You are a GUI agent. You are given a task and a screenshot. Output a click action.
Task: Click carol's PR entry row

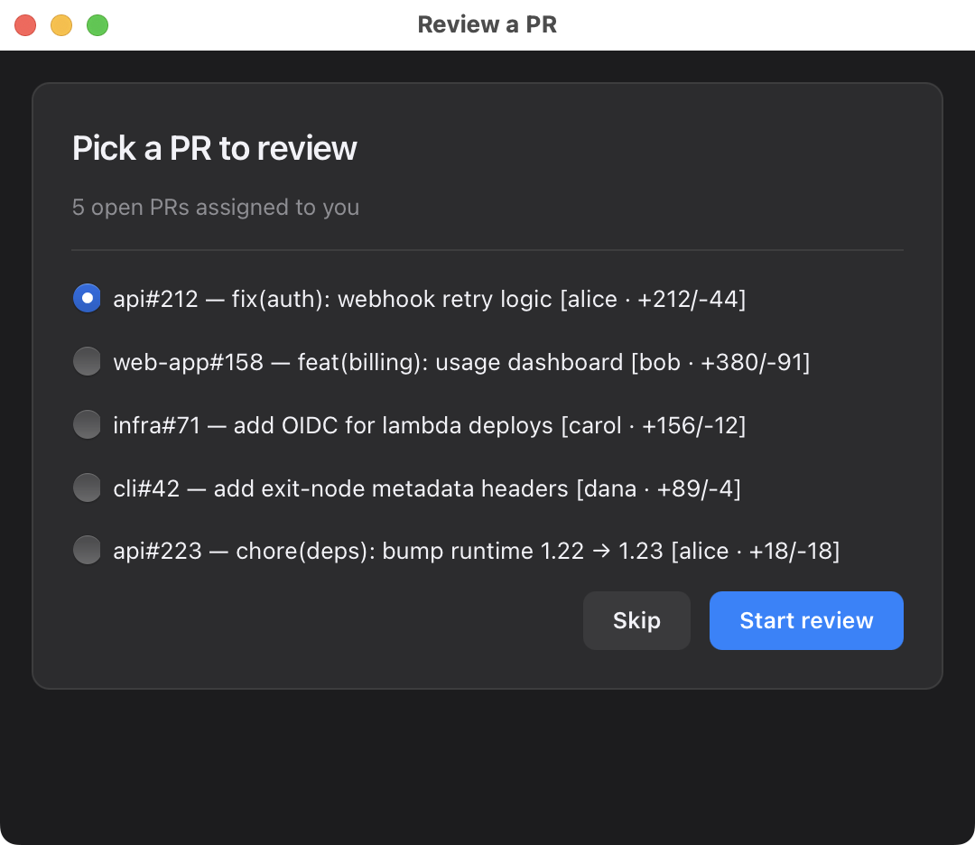point(429,424)
